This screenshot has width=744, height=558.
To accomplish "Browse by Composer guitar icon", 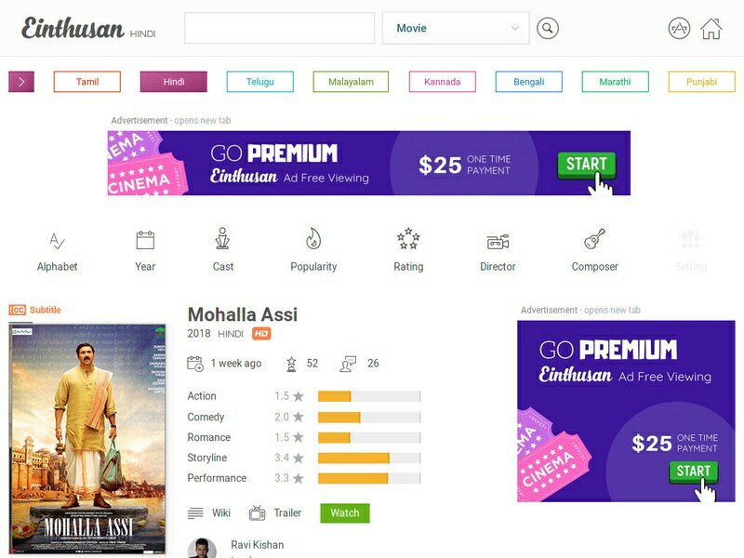I will pos(594,239).
